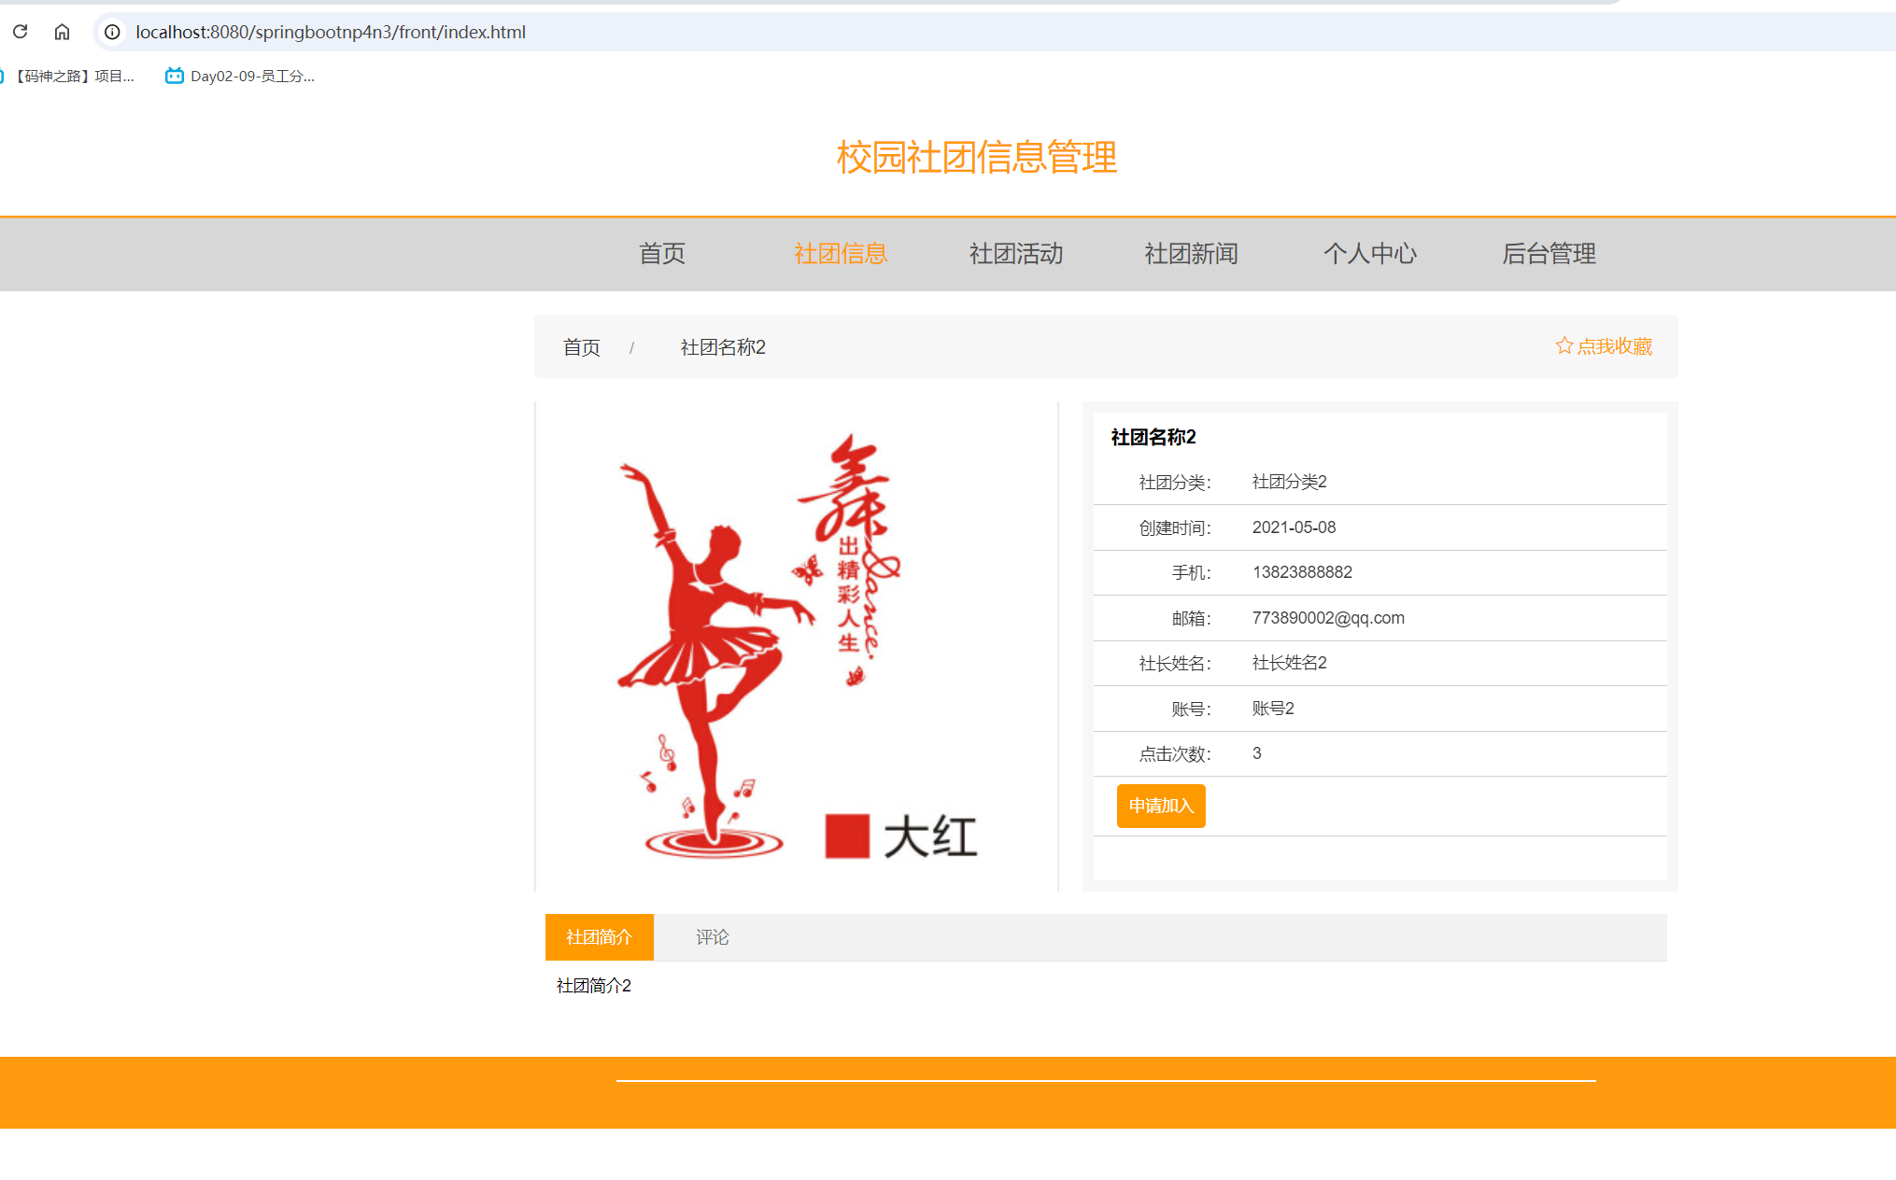Navigate to 后台管理
This screenshot has width=1896, height=1180.
[x=1549, y=254]
